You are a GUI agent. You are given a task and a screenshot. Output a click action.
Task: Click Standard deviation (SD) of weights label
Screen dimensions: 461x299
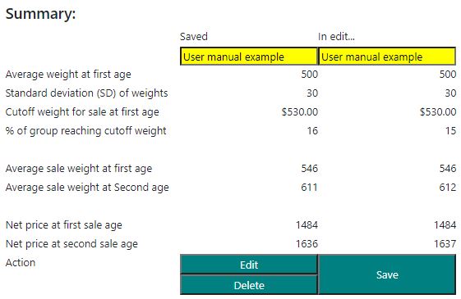tap(87, 93)
